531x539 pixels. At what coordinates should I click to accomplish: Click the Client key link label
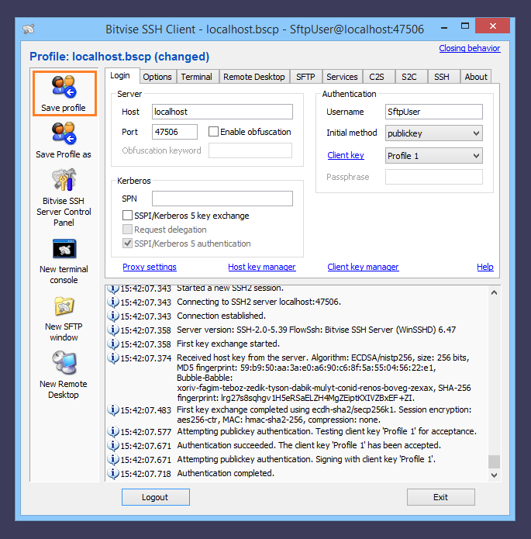(346, 155)
